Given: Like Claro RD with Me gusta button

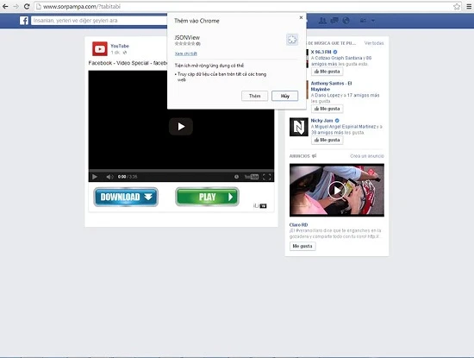Looking at the screenshot, I should [x=302, y=247].
